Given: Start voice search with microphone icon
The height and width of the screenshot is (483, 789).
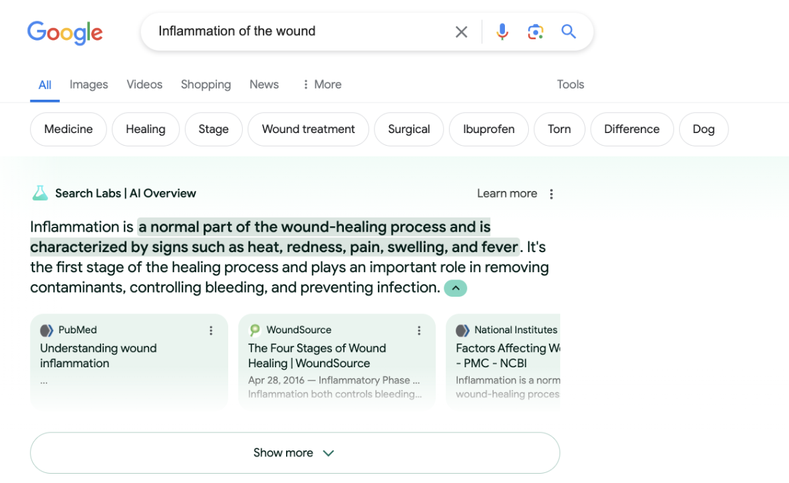Looking at the screenshot, I should point(502,32).
